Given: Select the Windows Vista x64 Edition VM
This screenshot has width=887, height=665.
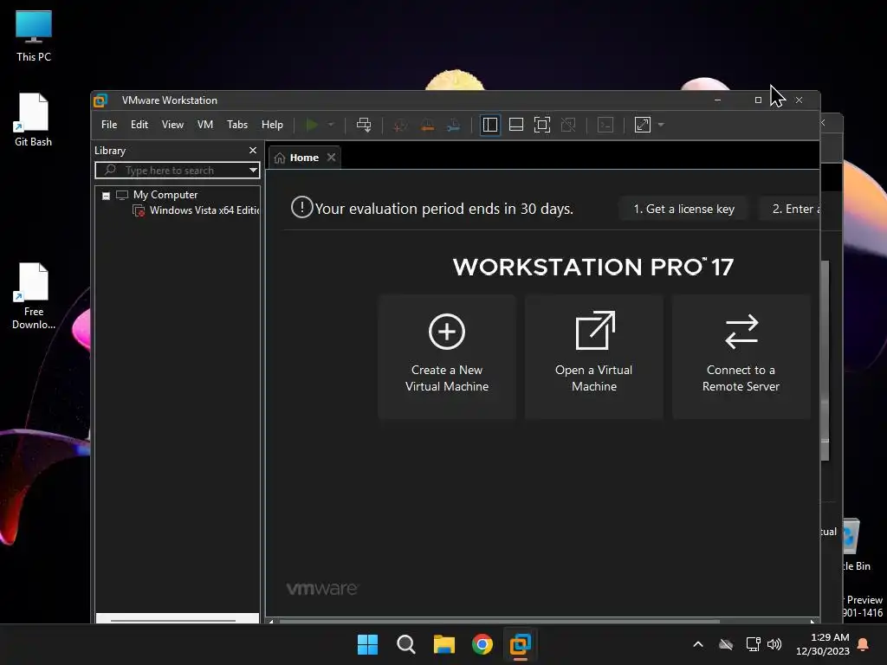Looking at the screenshot, I should (x=204, y=210).
